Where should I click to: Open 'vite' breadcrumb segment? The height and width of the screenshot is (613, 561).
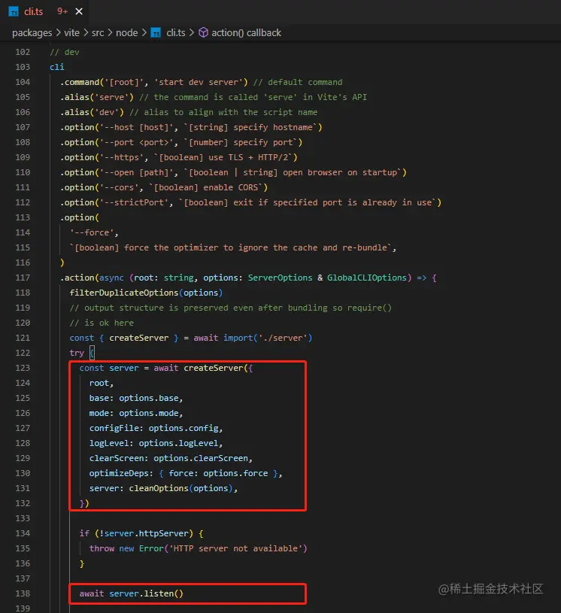pos(71,33)
